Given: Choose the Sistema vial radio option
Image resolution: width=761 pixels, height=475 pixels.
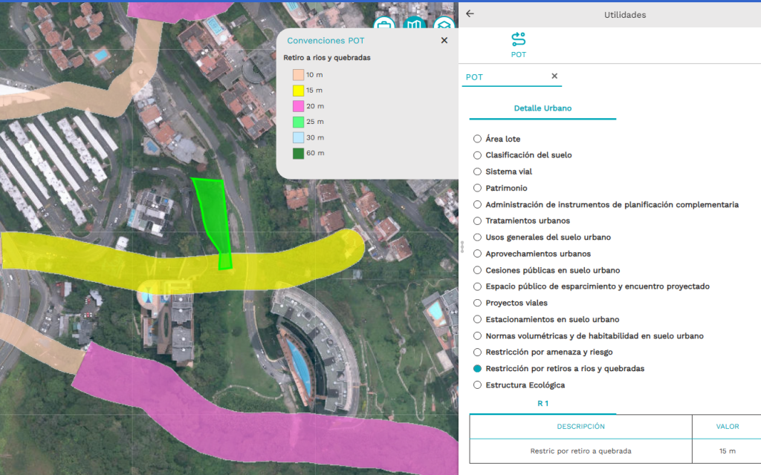Looking at the screenshot, I should click(x=477, y=171).
